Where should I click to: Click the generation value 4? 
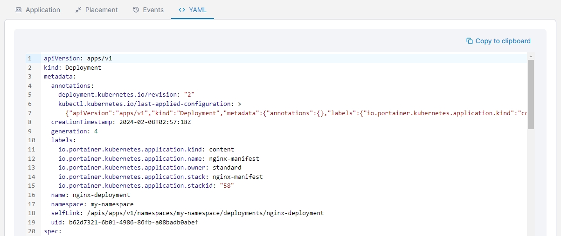(x=96, y=131)
